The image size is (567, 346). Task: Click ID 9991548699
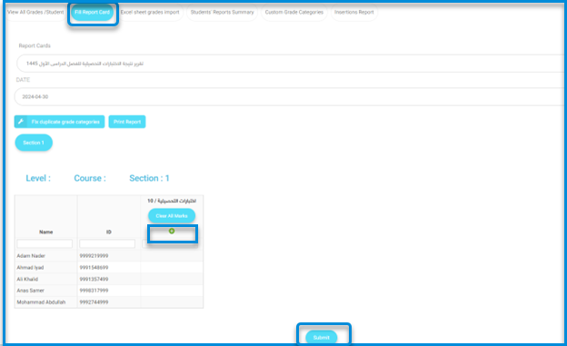point(94,268)
